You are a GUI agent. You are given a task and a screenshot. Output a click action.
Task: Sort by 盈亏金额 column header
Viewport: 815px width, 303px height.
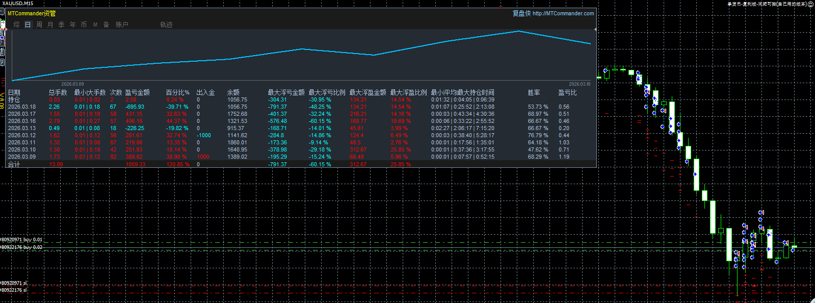pos(138,92)
